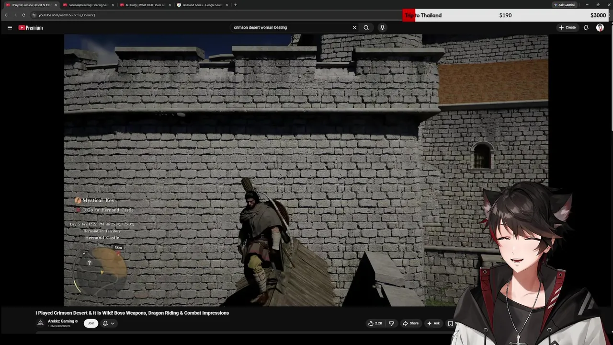Switch to the AC Unity 1000 Hours tab

click(x=145, y=5)
